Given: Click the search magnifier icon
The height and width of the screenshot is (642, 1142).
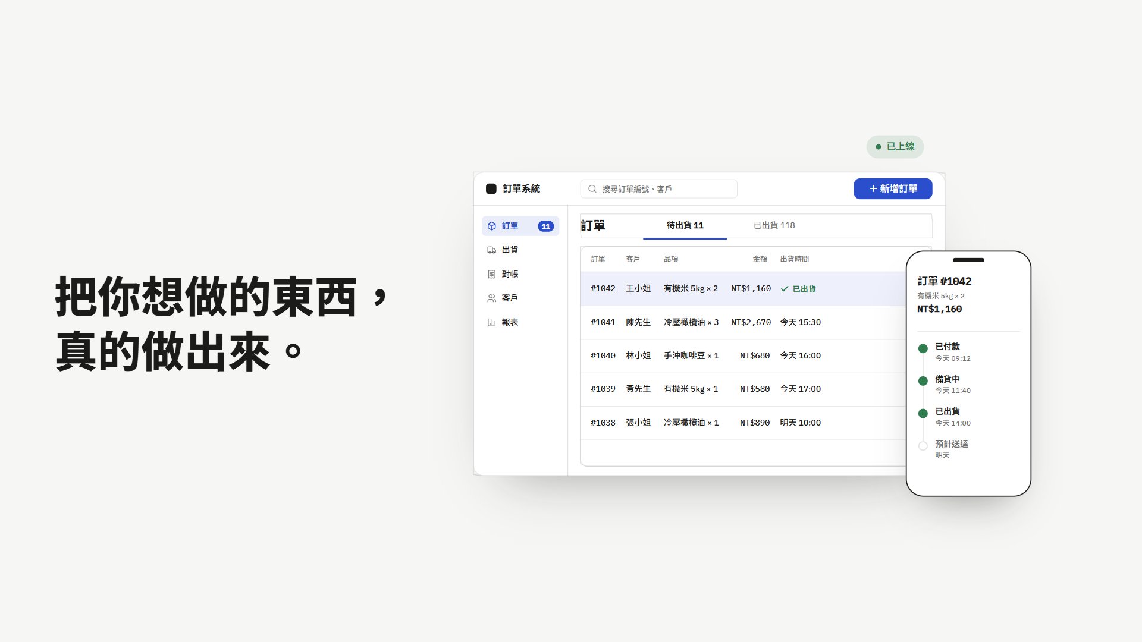Looking at the screenshot, I should (592, 188).
